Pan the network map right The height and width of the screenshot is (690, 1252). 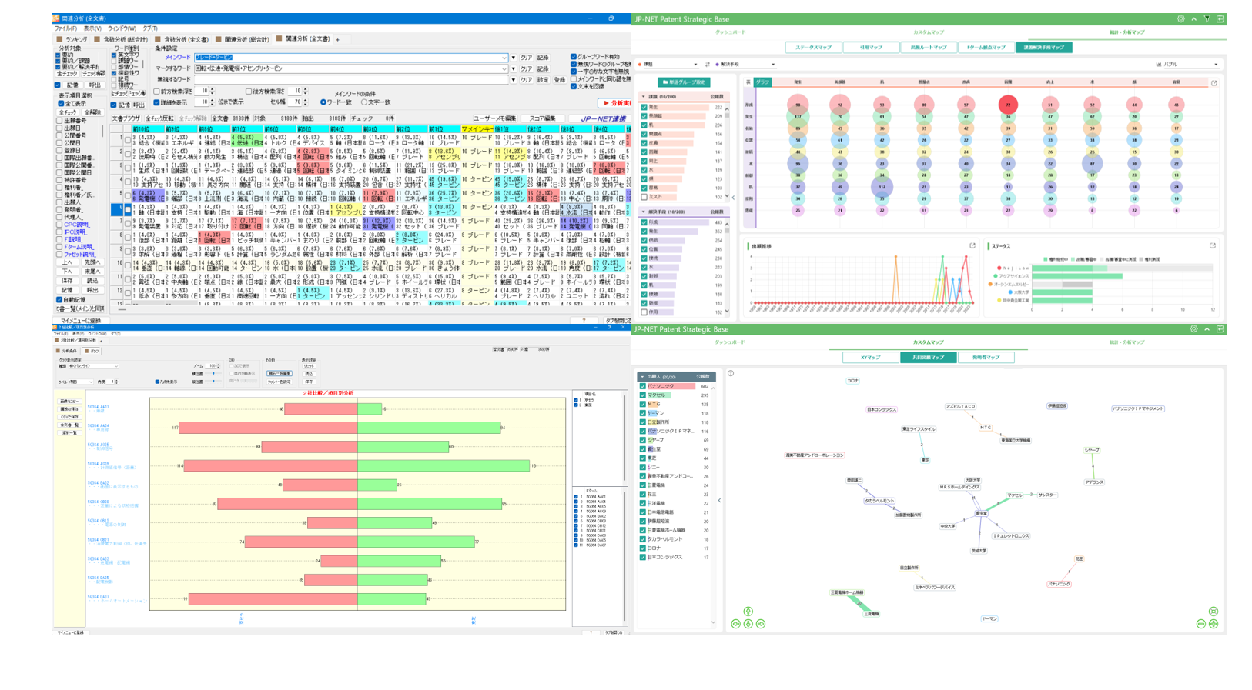[761, 624]
